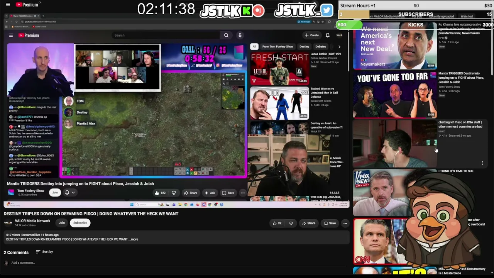
Task: Like the VALOR video with 32 likes
Action: pyautogui.click(x=277, y=223)
